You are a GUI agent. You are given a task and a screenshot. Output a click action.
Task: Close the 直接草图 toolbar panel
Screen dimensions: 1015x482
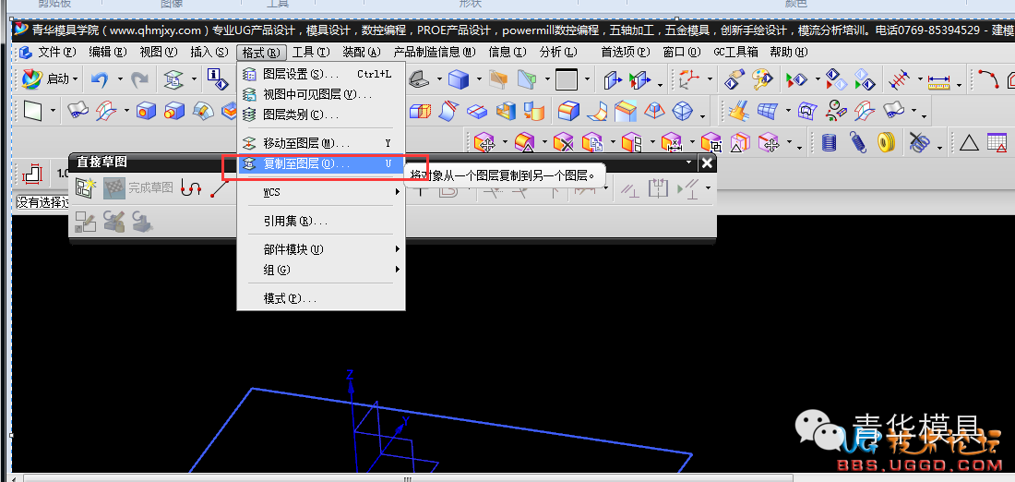click(x=707, y=163)
